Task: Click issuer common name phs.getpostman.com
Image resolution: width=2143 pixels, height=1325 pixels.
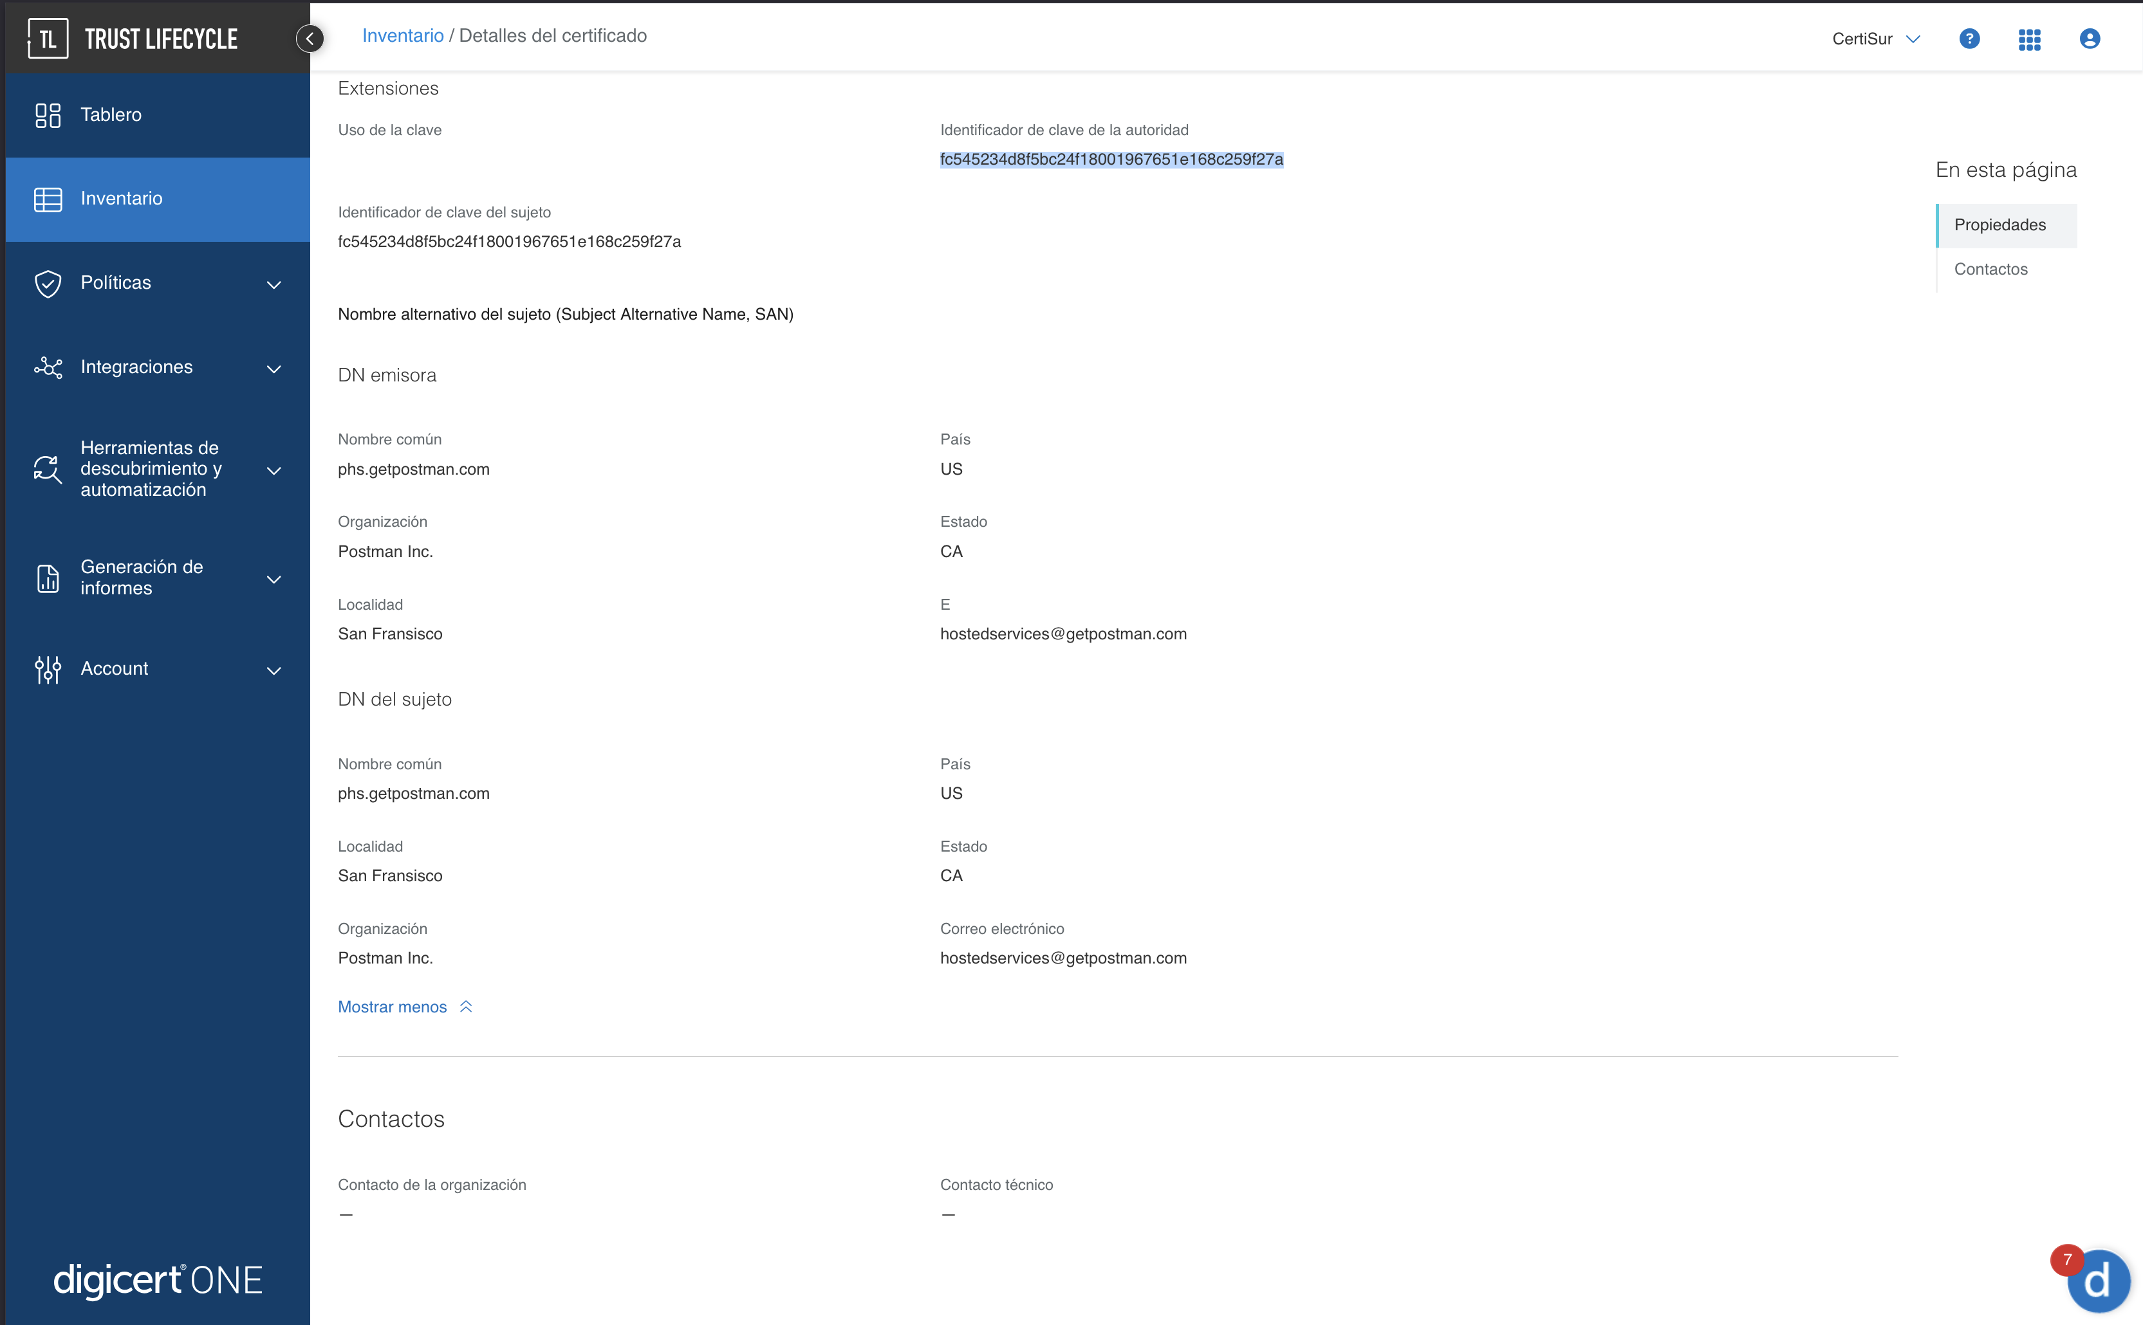Action: coord(413,469)
